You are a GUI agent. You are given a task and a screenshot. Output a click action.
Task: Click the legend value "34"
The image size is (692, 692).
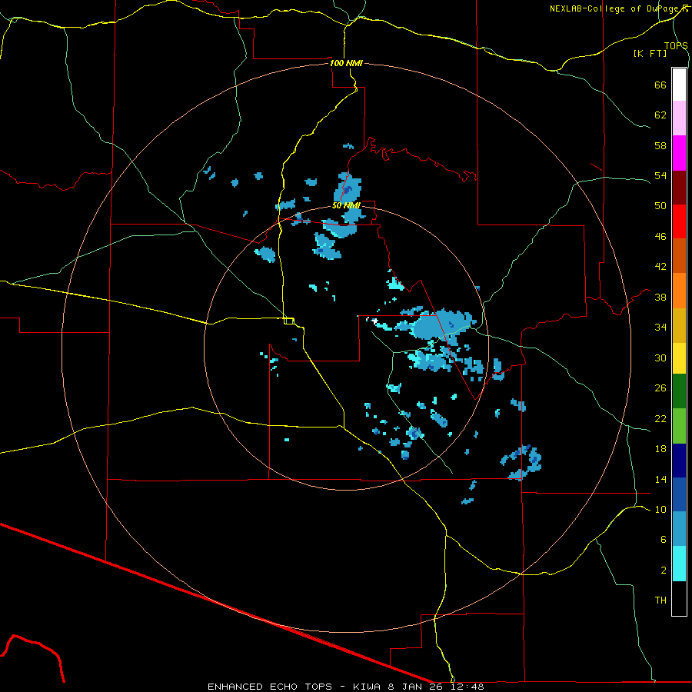pyautogui.click(x=660, y=328)
